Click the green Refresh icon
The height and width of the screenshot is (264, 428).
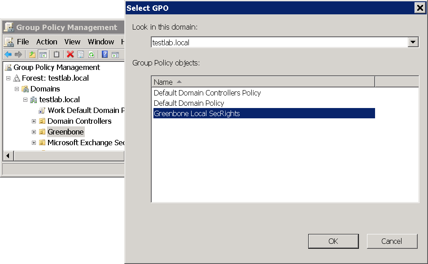(91, 54)
